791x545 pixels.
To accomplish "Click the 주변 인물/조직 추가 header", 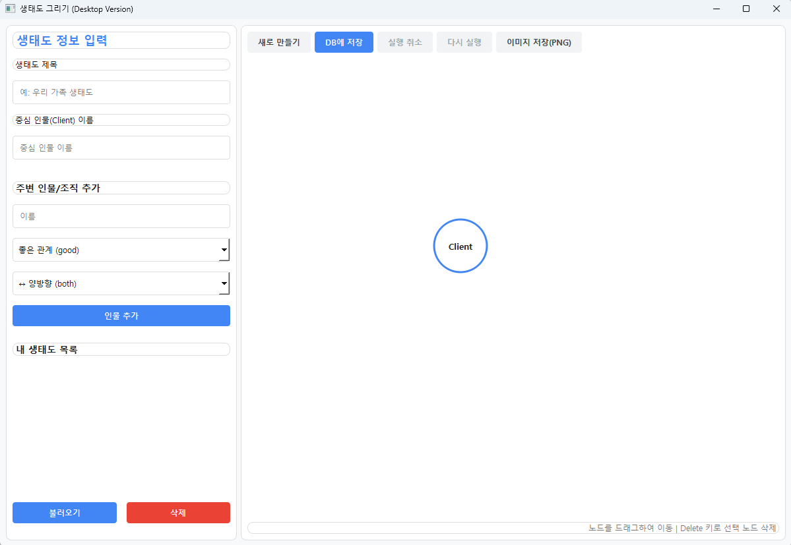I will pyautogui.click(x=121, y=187).
